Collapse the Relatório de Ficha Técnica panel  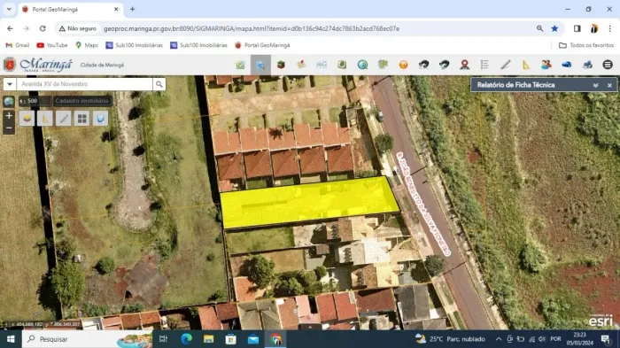pyautogui.click(x=595, y=85)
